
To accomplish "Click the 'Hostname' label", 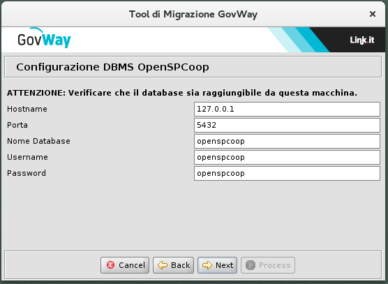I will pos(27,109).
